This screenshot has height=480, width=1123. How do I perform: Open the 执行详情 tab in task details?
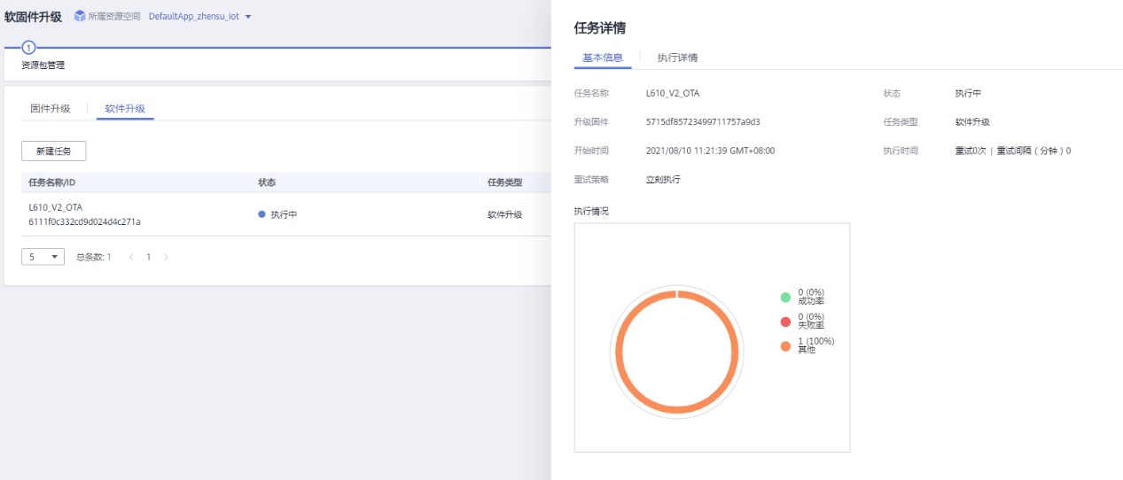(677, 58)
